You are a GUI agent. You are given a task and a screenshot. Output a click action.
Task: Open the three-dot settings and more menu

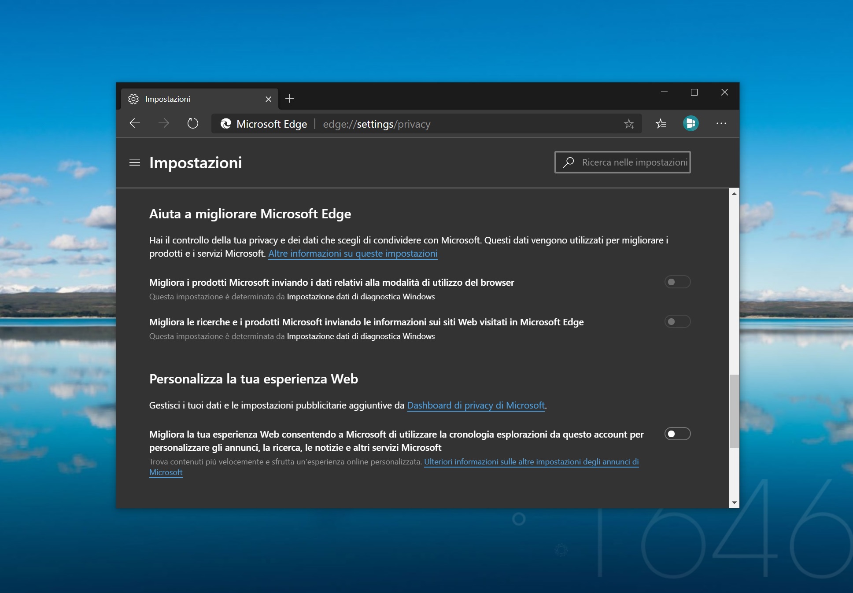coord(721,123)
